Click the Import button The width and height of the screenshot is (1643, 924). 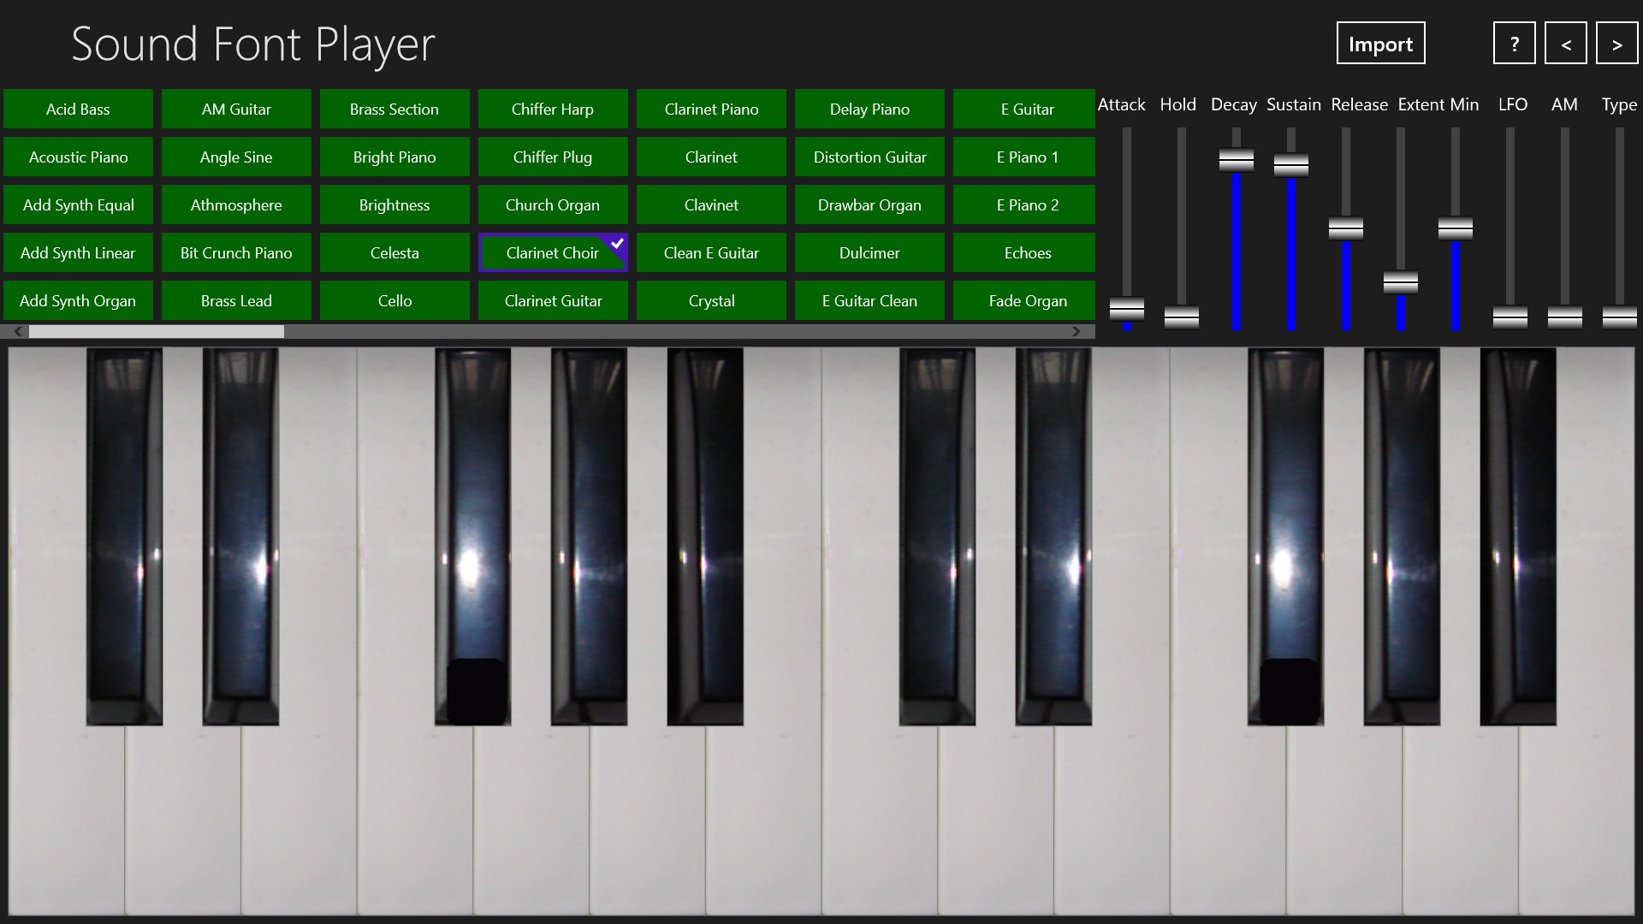coord(1380,43)
